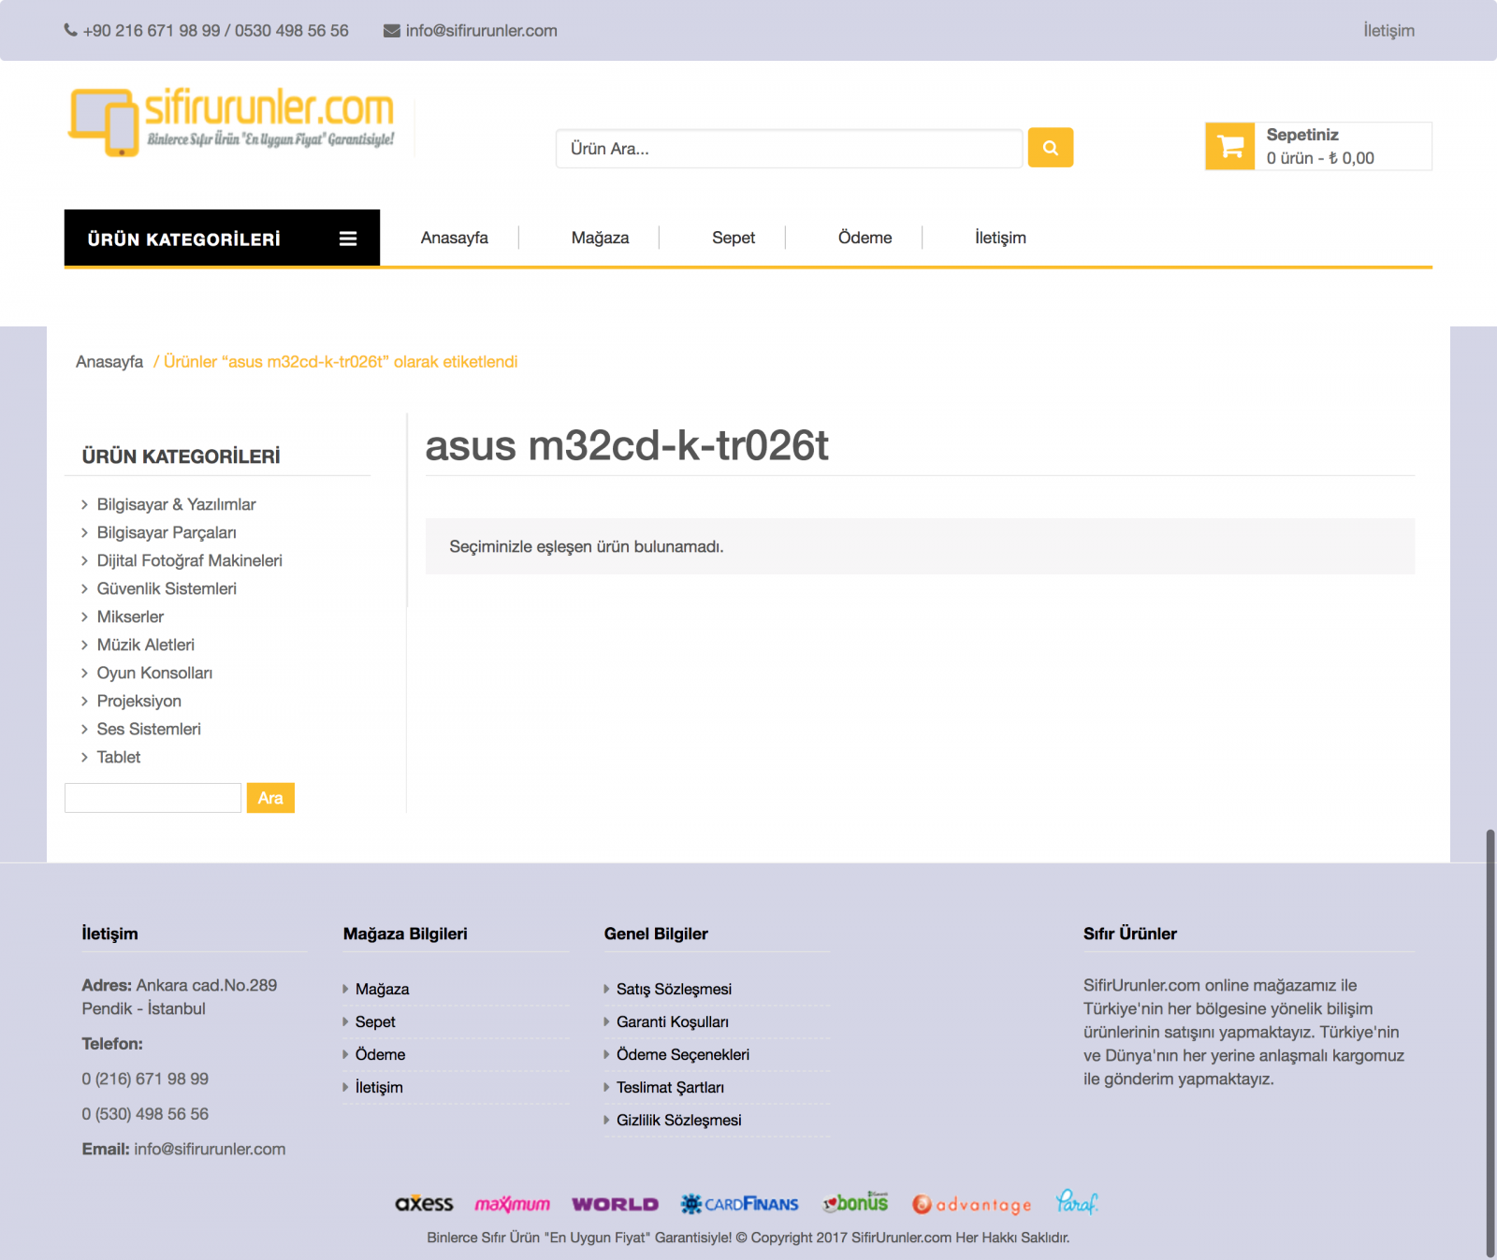Select the Tablet category in sidebar

click(119, 757)
